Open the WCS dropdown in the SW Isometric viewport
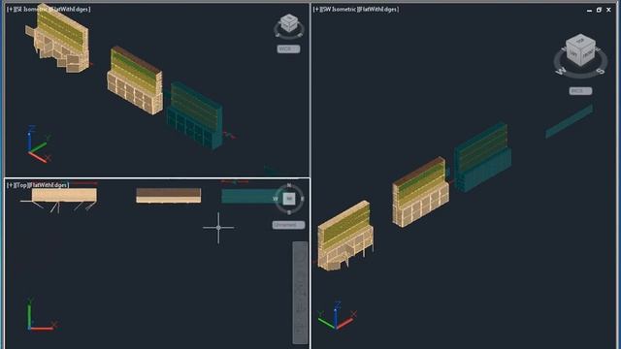The image size is (621, 349). 580,91
